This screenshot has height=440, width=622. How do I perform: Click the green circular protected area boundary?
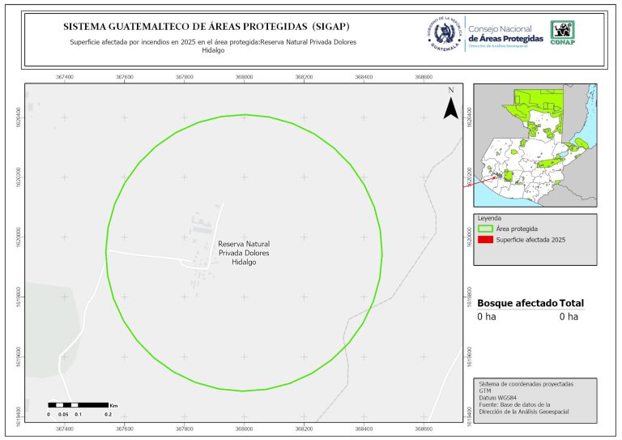pyautogui.click(x=244, y=115)
